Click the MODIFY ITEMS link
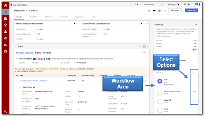The width and height of the screenshot is (205, 116). pyautogui.click(x=40, y=69)
